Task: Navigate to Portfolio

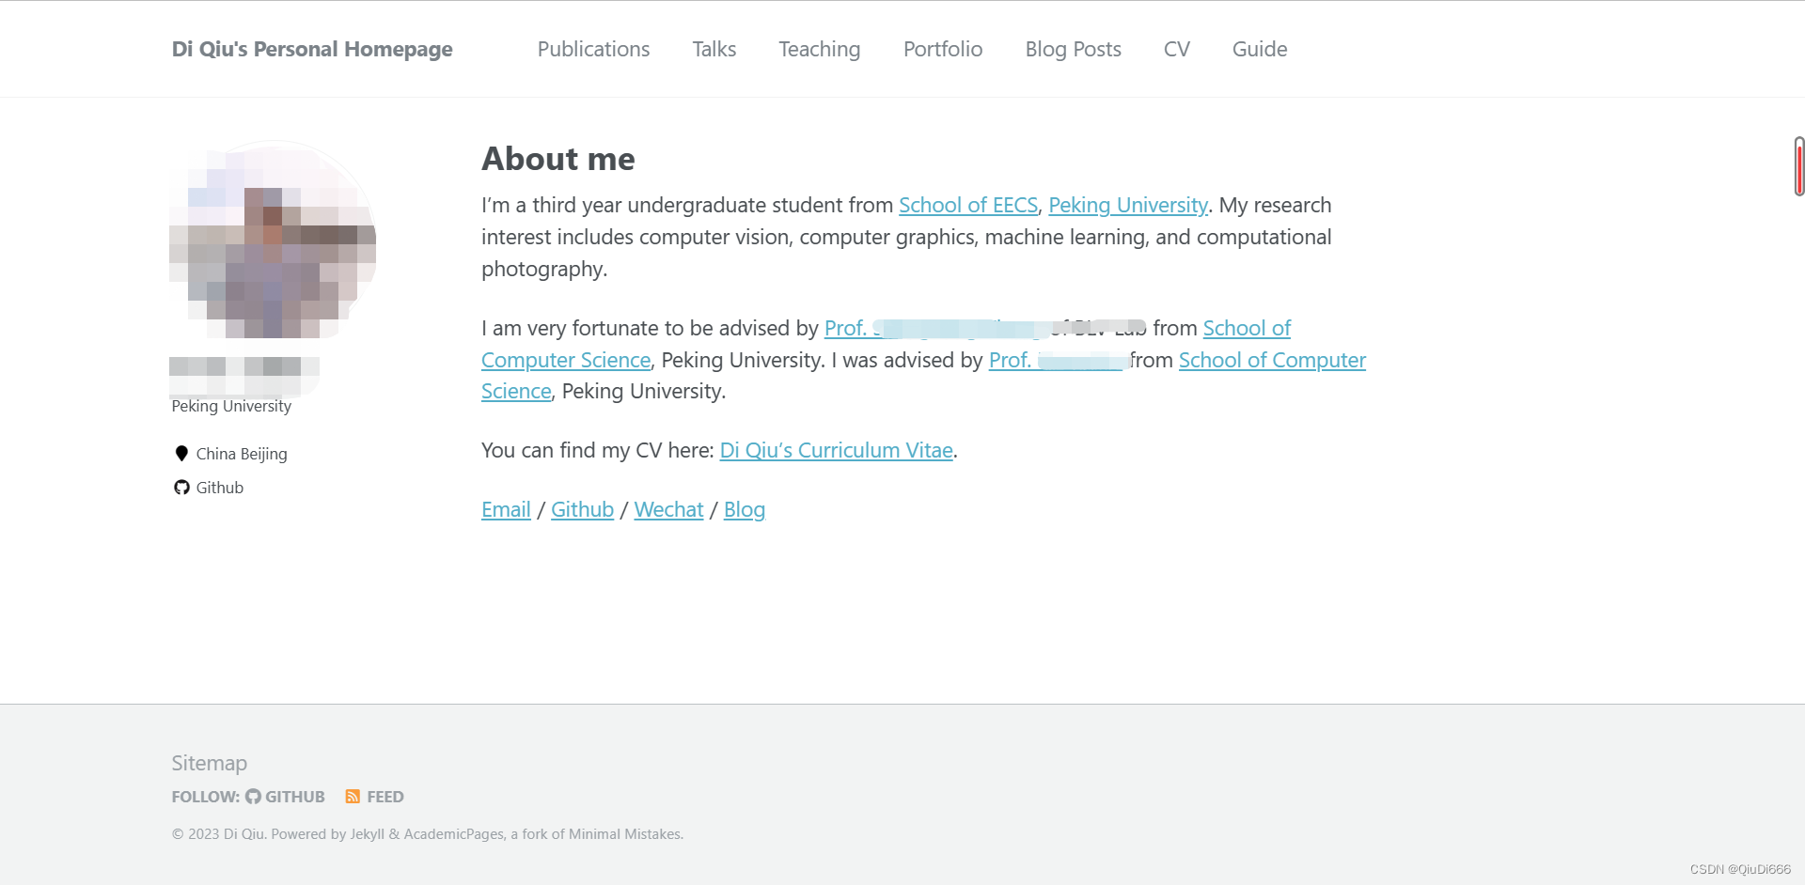Action: (943, 49)
